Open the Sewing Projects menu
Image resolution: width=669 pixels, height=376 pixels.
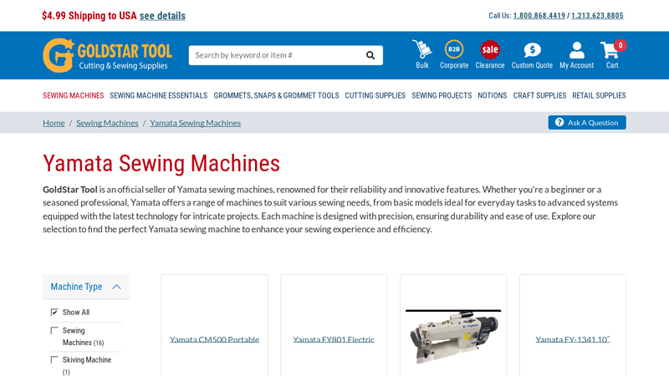point(442,95)
